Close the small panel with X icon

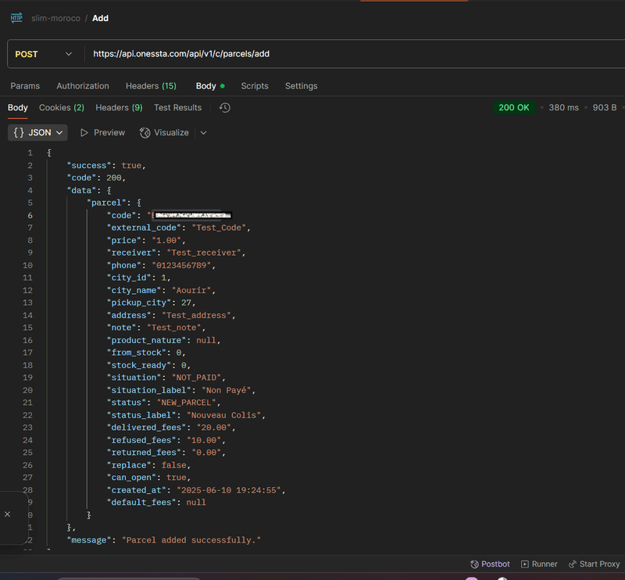(x=7, y=514)
